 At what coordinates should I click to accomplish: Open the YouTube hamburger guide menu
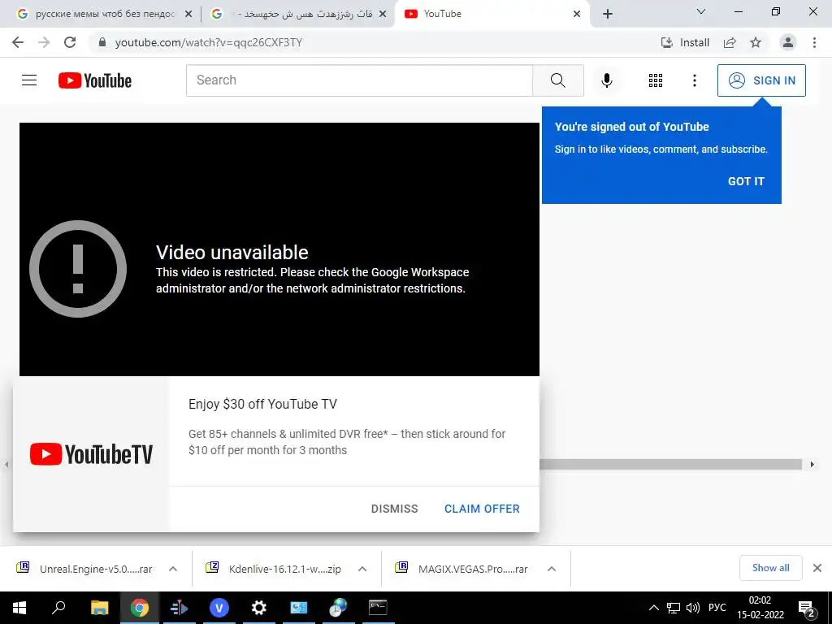[x=29, y=80]
